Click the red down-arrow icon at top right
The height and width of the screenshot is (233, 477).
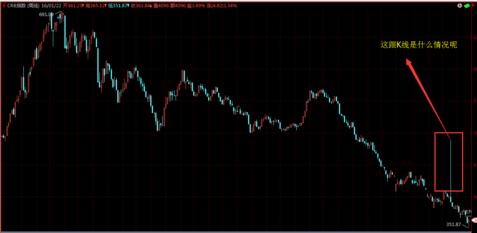coord(473,6)
